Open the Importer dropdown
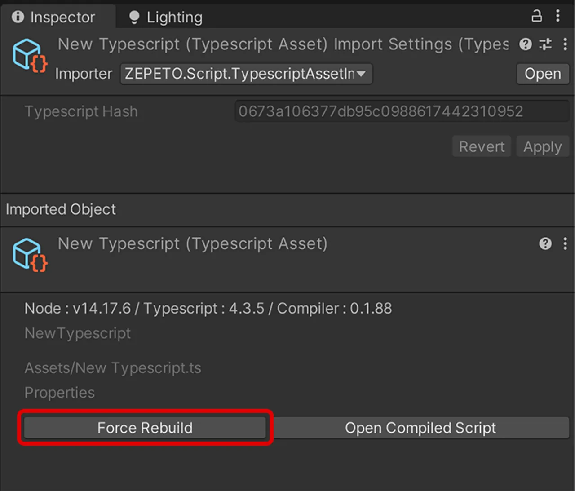The width and height of the screenshot is (575, 491). coord(246,74)
